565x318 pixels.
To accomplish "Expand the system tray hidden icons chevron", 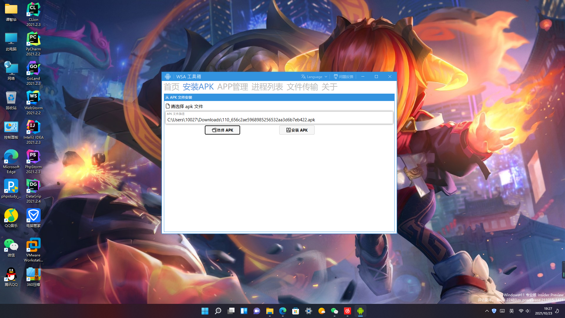I will [487, 311].
